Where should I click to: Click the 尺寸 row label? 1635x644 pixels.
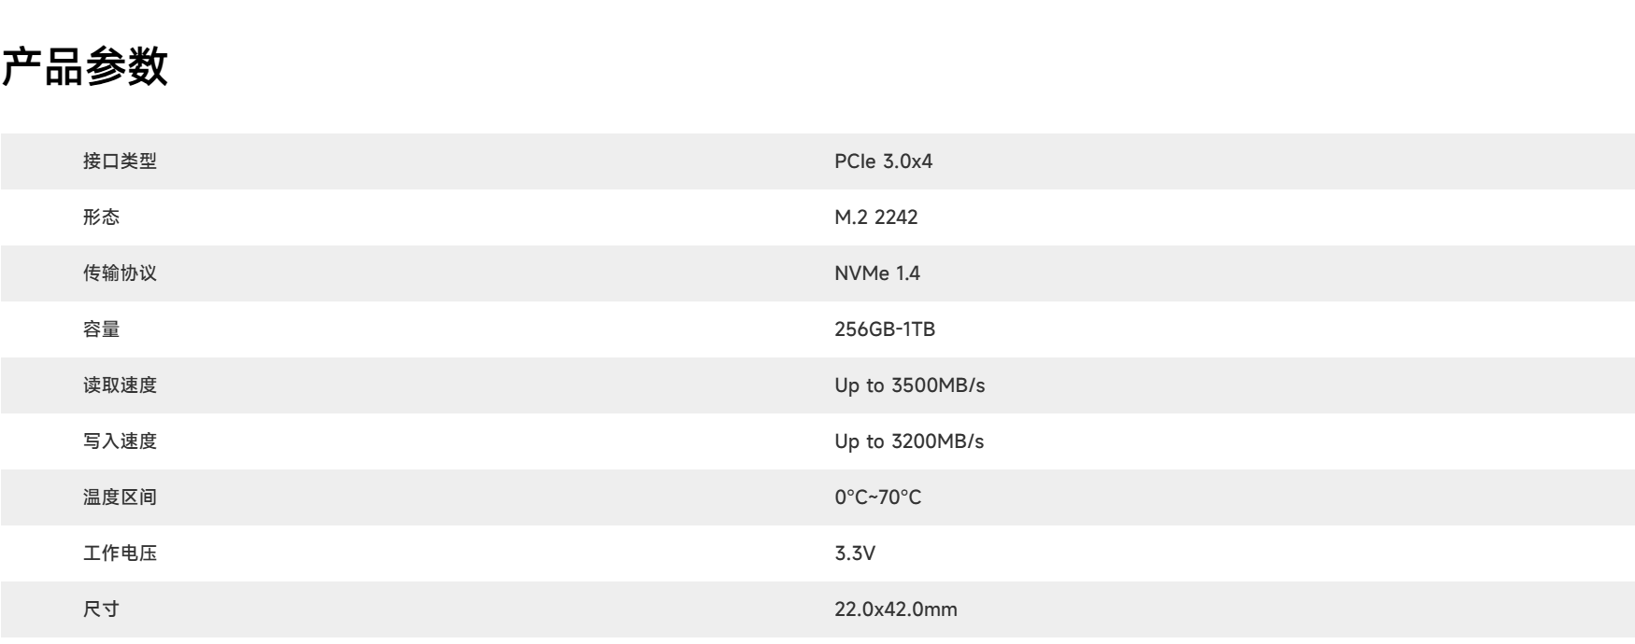(x=101, y=609)
